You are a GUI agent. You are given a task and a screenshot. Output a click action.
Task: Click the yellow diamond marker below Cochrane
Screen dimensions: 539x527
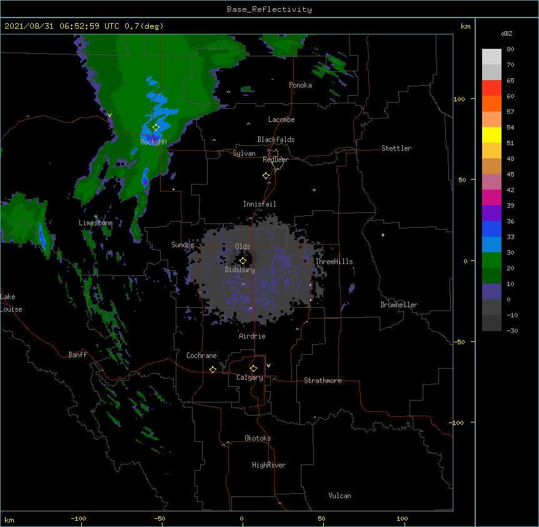(213, 369)
